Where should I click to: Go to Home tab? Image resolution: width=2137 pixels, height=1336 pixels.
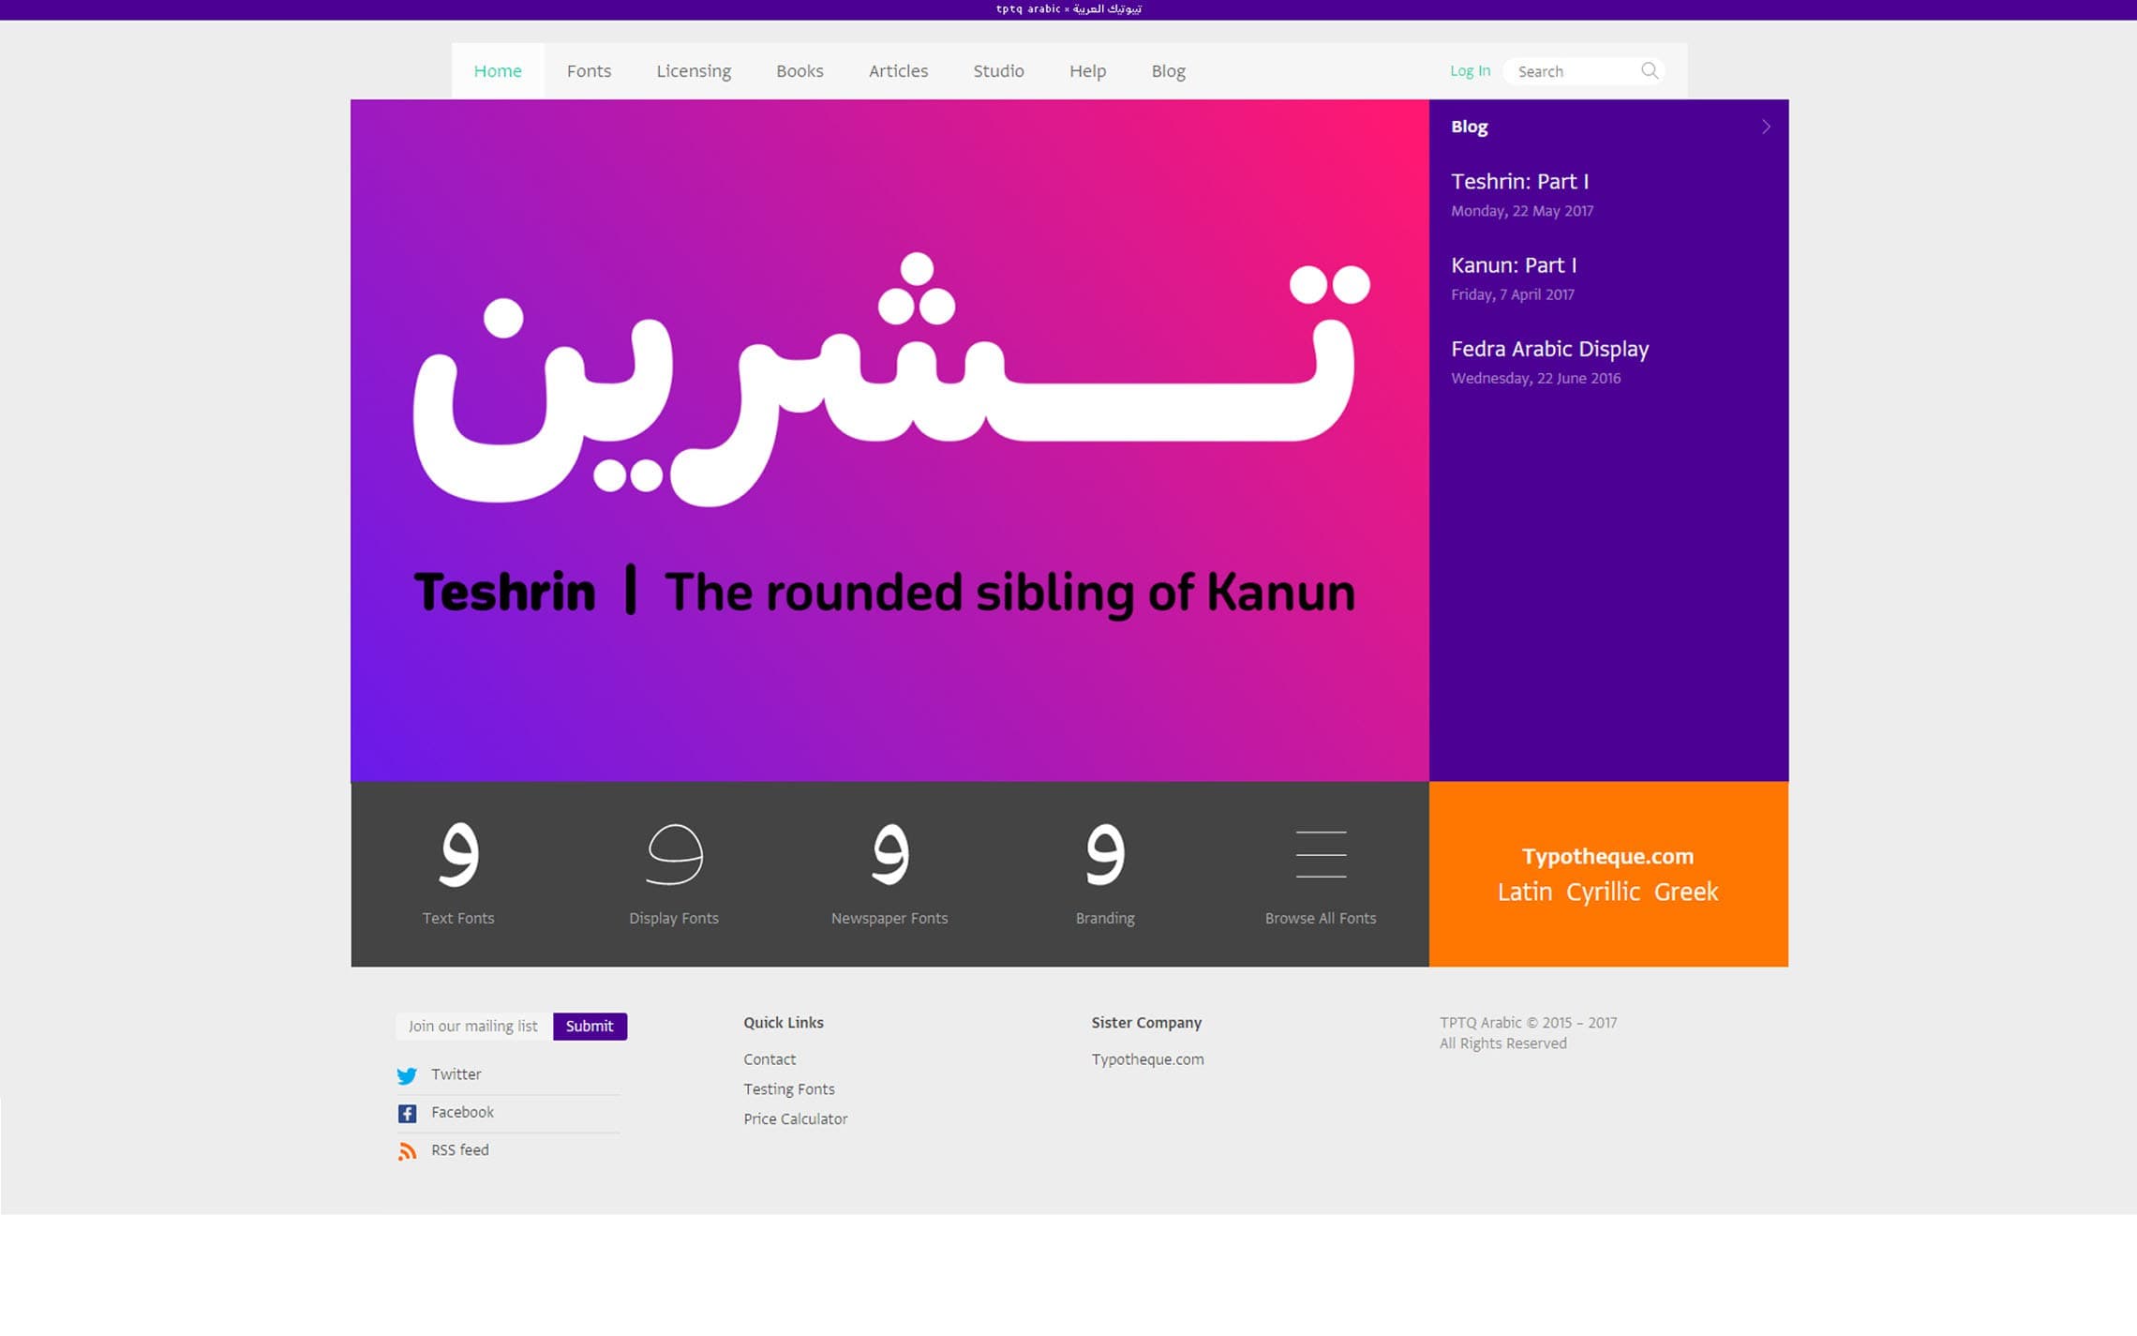[498, 71]
